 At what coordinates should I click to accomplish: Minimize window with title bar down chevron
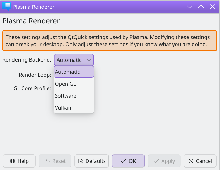pos(189,7)
